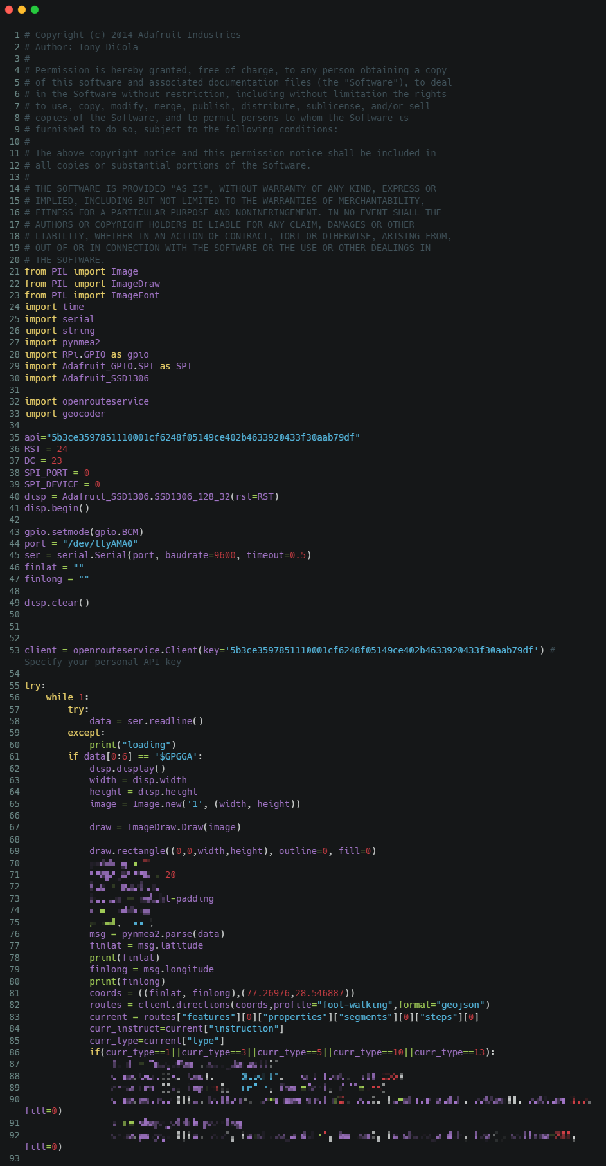Click the '$GPGGA' string literal
Viewport: 606px width, 1166px height.
[179, 756]
